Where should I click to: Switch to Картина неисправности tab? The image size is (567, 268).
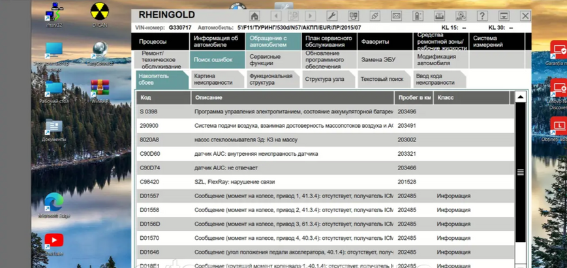pos(218,80)
